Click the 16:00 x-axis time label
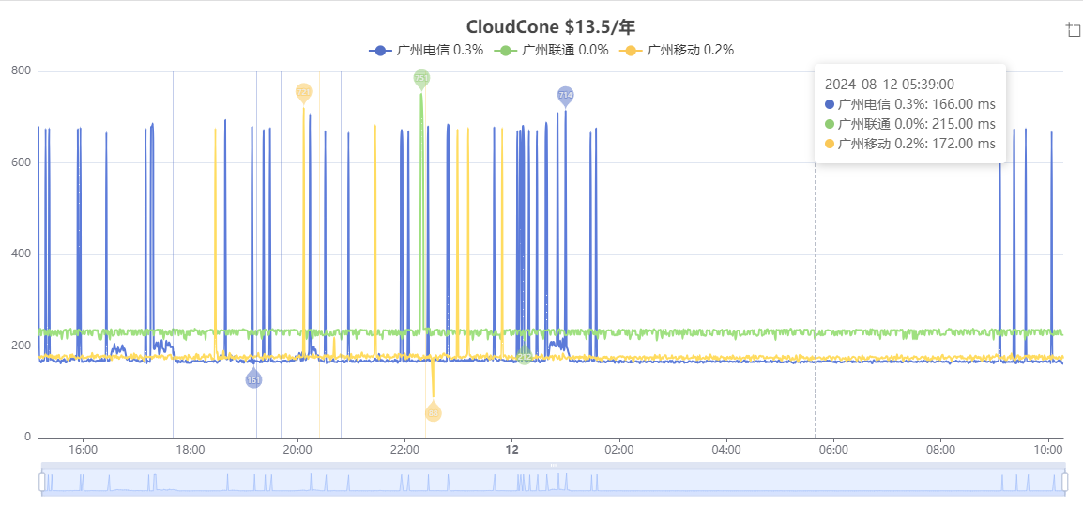1083x508 pixels. (84, 450)
